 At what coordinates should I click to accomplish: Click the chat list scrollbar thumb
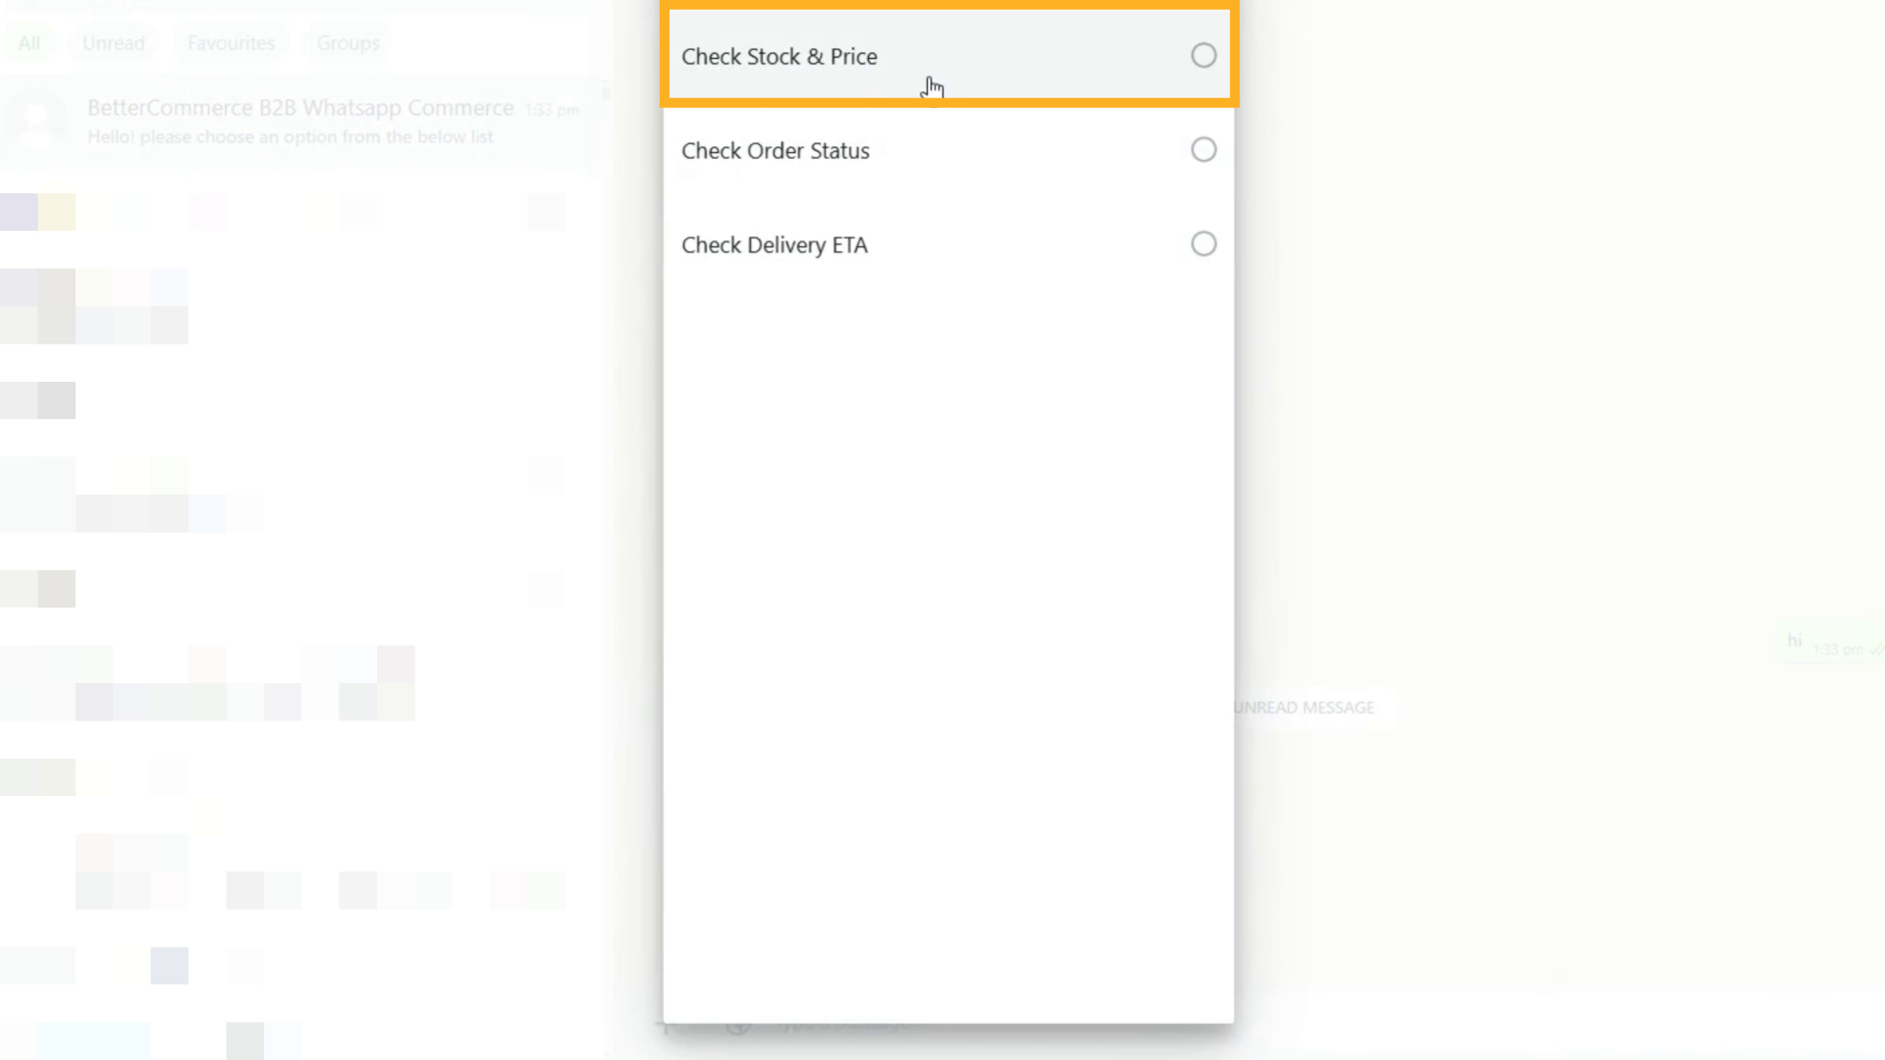pyautogui.click(x=607, y=94)
